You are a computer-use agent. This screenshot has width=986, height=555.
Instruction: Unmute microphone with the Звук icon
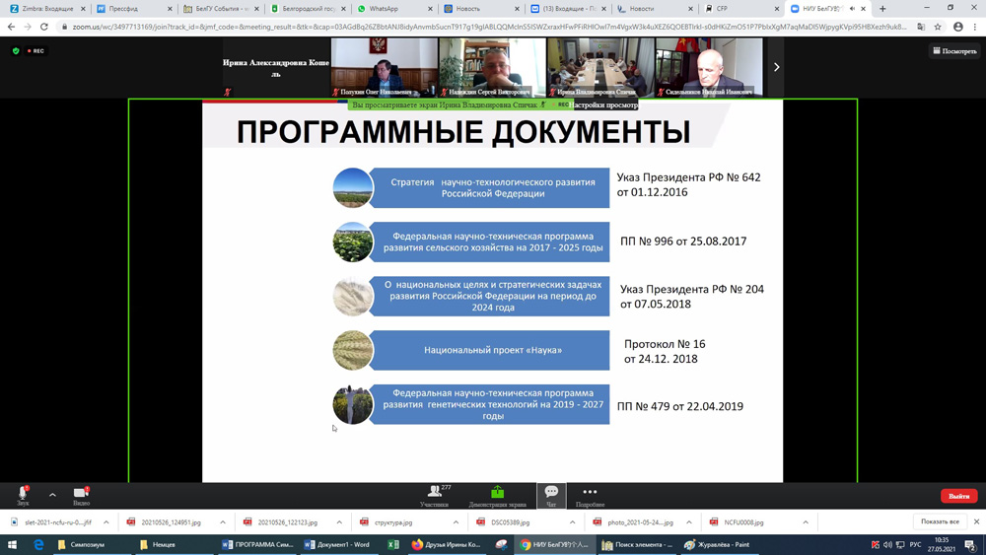point(23,493)
